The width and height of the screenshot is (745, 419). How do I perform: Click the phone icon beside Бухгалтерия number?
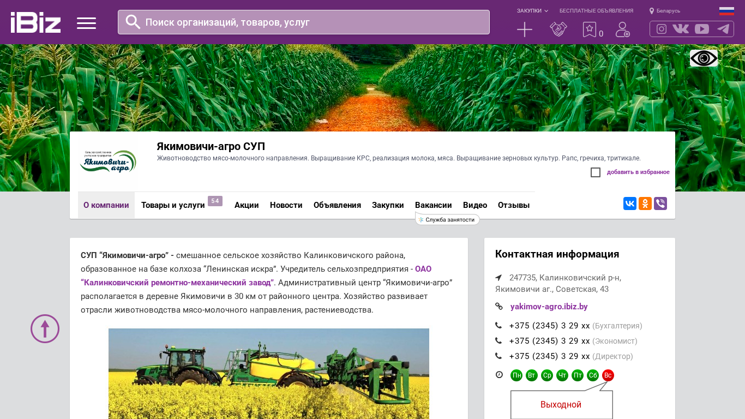tap(498, 326)
